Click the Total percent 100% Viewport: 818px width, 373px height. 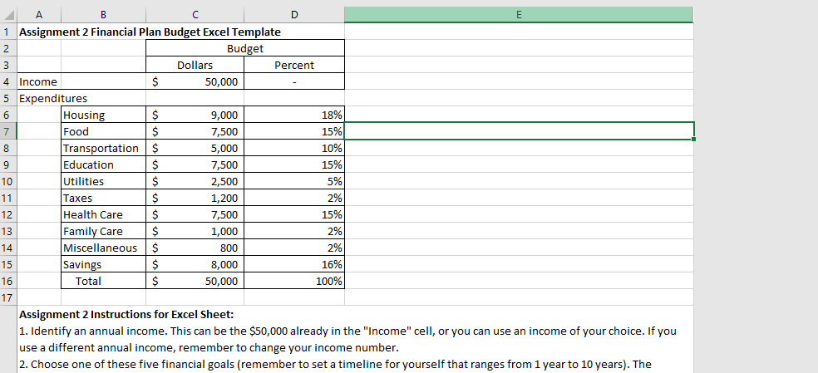click(x=294, y=281)
